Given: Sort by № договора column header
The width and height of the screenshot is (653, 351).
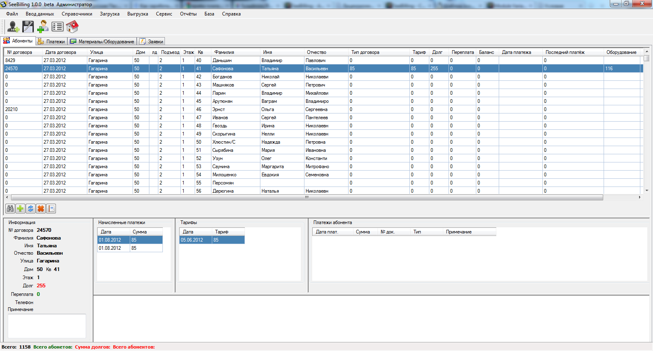Looking at the screenshot, I should coord(23,52).
